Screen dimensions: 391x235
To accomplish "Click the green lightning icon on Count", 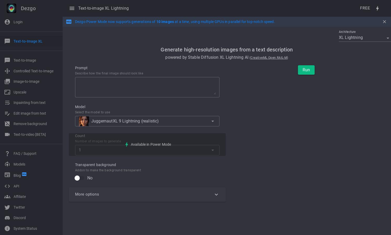I will point(127,144).
